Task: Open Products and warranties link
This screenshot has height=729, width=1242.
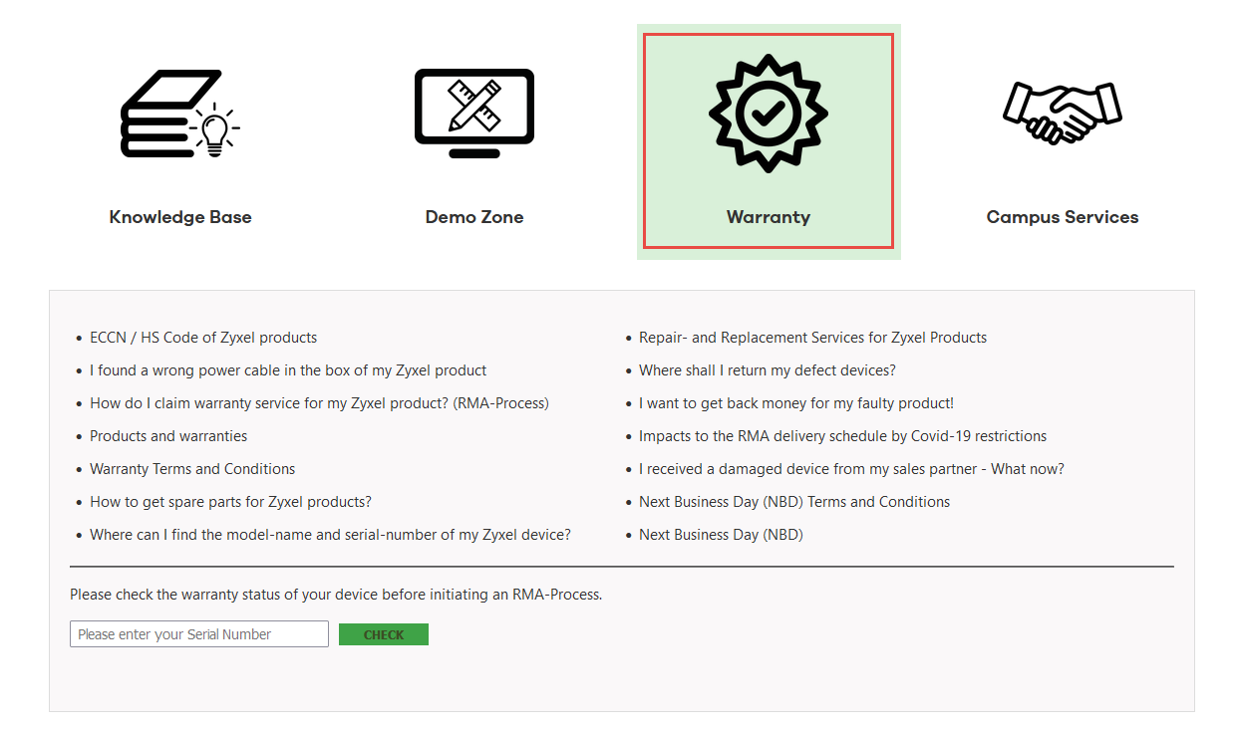Action: click(168, 436)
